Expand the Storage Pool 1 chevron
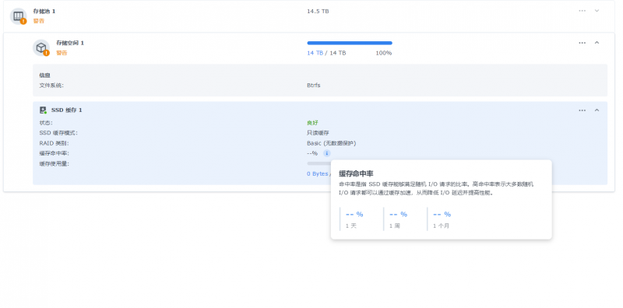Screen dimensions: 623x308 pos(597,11)
